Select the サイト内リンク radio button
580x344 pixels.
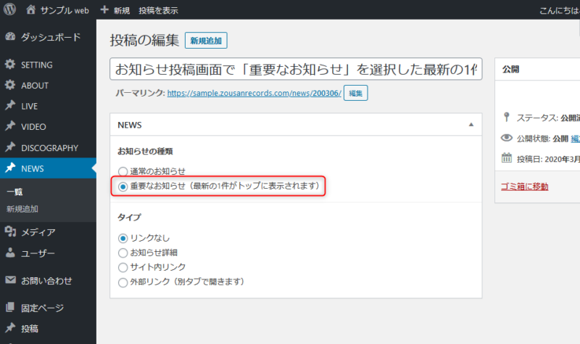(x=123, y=267)
